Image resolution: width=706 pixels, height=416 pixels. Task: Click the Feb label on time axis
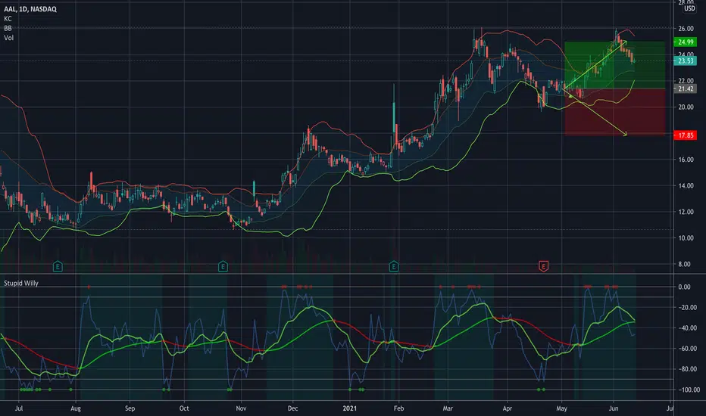click(x=398, y=408)
